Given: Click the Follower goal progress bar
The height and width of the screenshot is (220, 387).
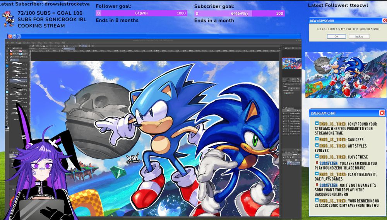Looking at the screenshot, I should click(141, 13).
